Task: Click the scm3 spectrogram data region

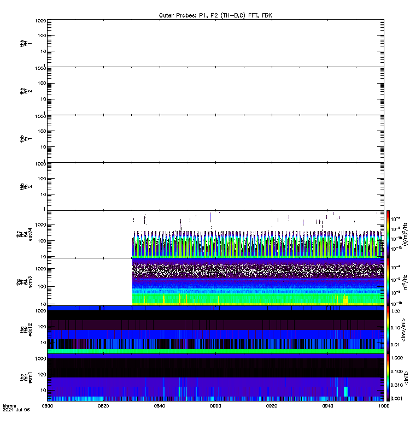Action: click(x=257, y=282)
